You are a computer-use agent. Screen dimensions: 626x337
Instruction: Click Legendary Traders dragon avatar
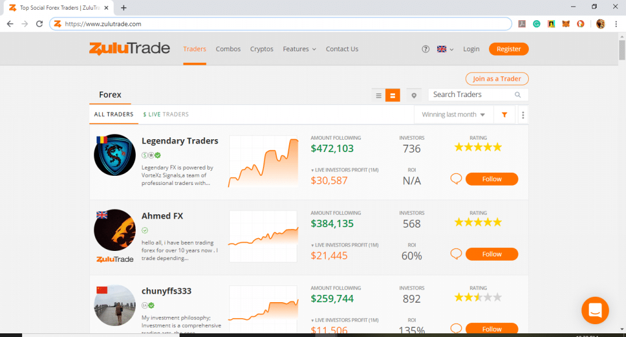(x=114, y=154)
